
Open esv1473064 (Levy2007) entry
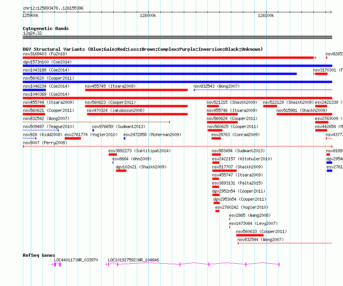253,223
